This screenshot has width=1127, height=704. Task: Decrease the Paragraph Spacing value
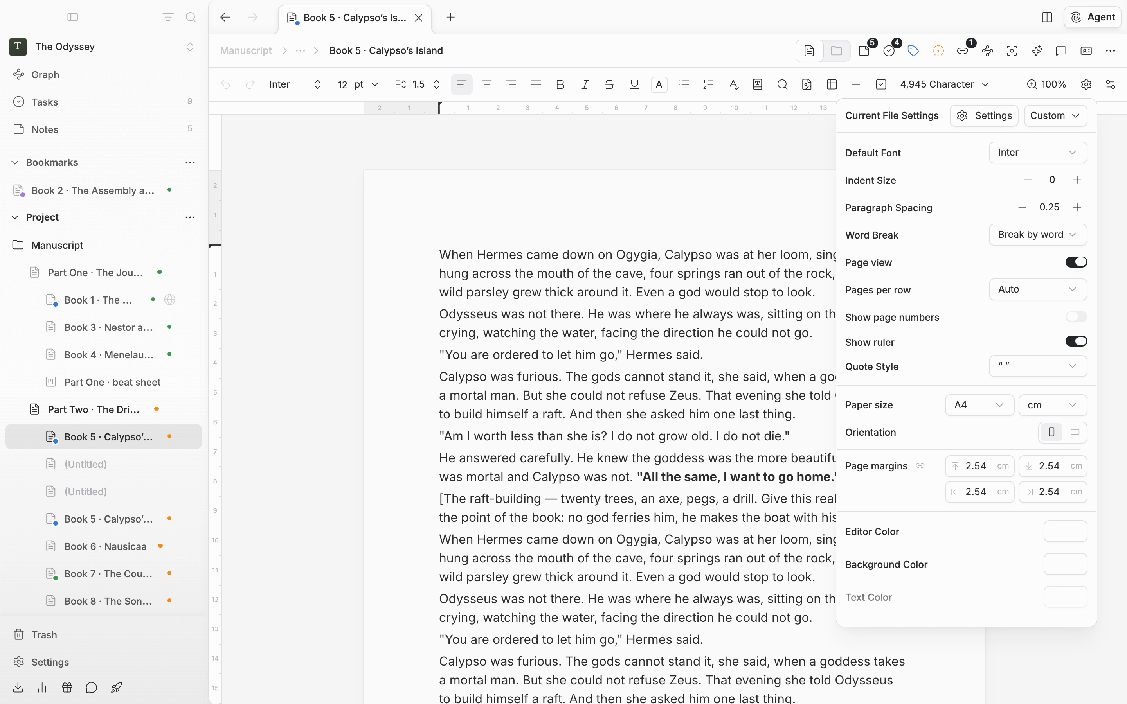click(1022, 207)
